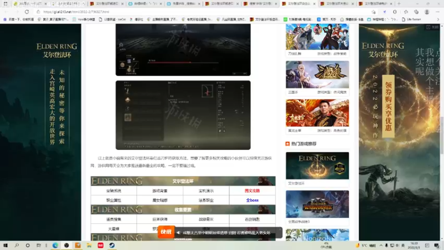Close the currently active browser tab
444x250 pixels.
point(314,4)
